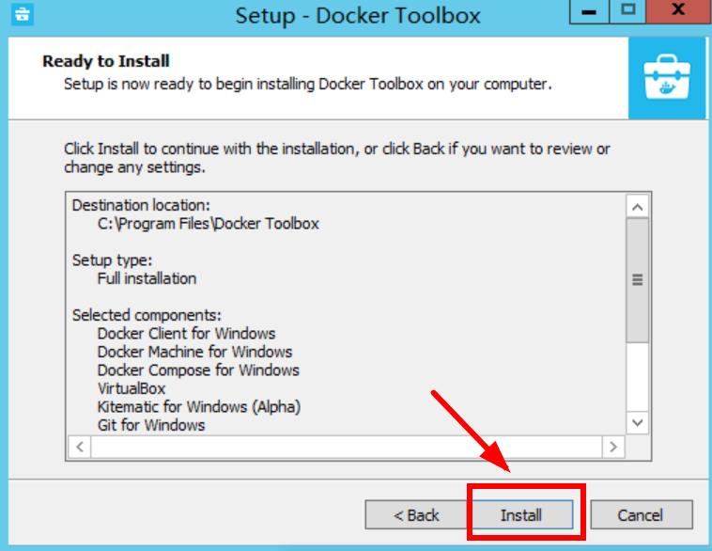Click the VirtualBox line in selected components

coord(132,388)
